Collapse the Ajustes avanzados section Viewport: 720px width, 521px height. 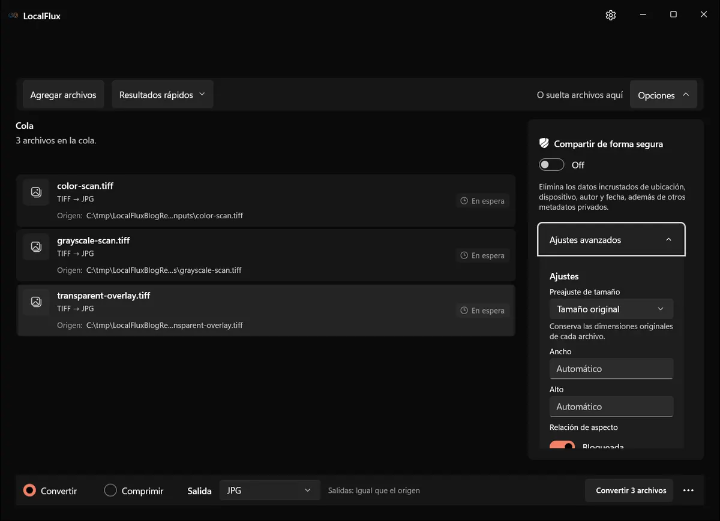point(611,240)
